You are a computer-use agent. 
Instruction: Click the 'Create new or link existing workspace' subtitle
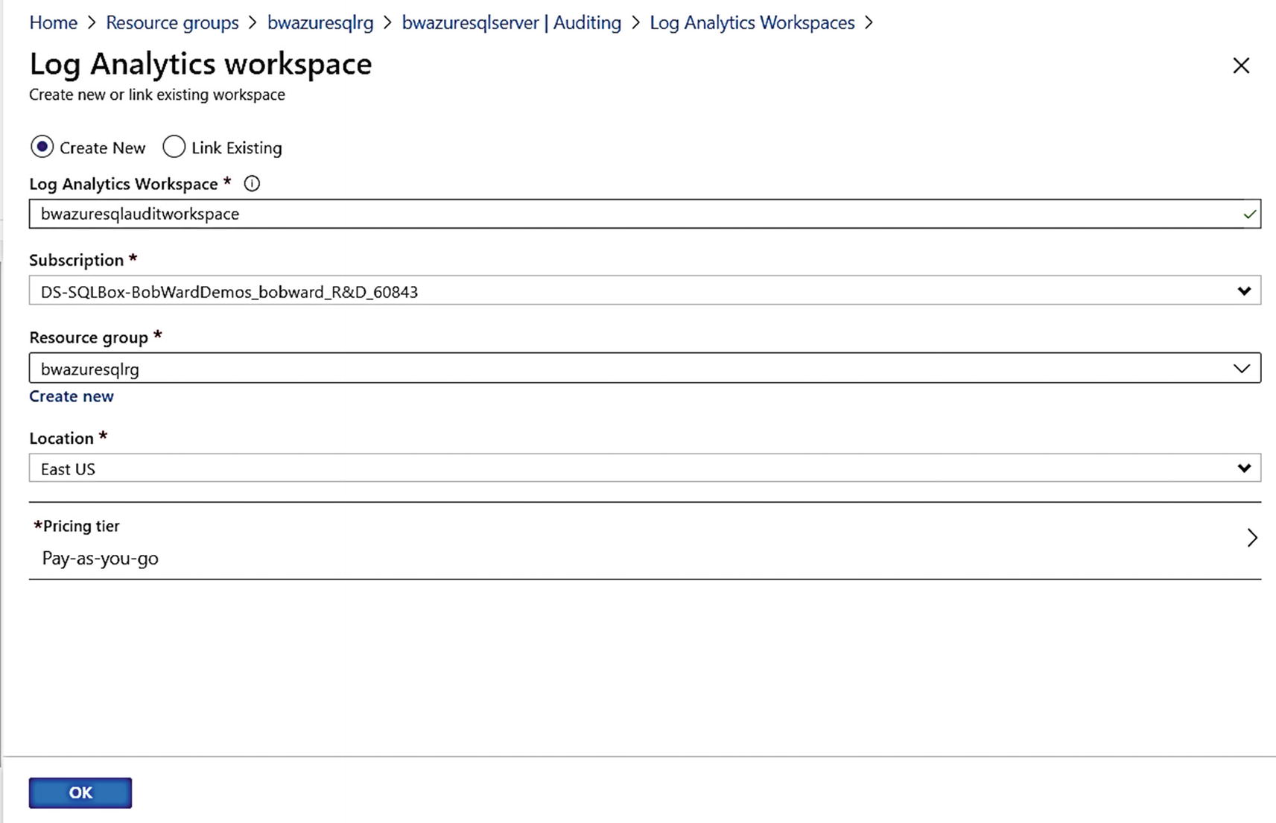click(x=157, y=95)
